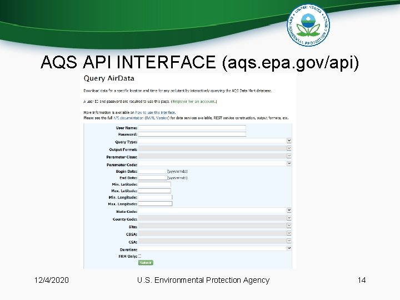Open the how to use this interface link

[155, 112]
